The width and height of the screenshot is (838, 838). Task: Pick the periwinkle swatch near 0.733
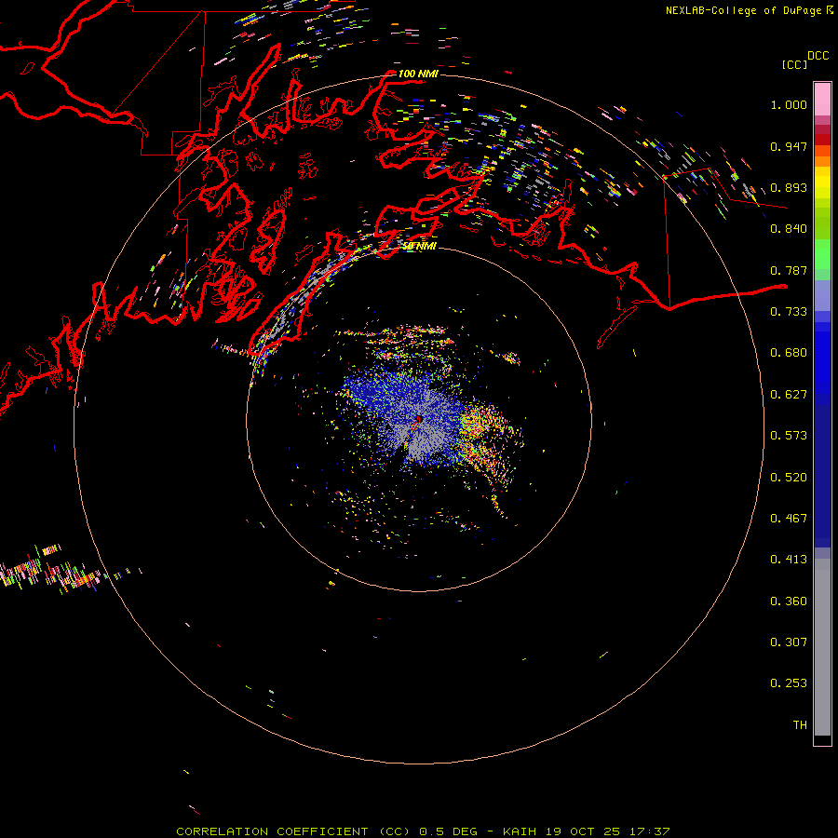click(x=822, y=295)
